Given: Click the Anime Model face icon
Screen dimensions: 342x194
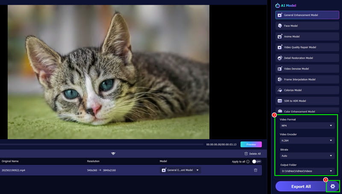Looking at the screenshot, I should (x=280, y=37).
